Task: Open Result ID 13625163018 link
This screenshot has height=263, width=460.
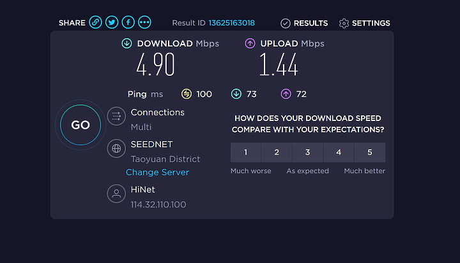Action: (231, 23)
